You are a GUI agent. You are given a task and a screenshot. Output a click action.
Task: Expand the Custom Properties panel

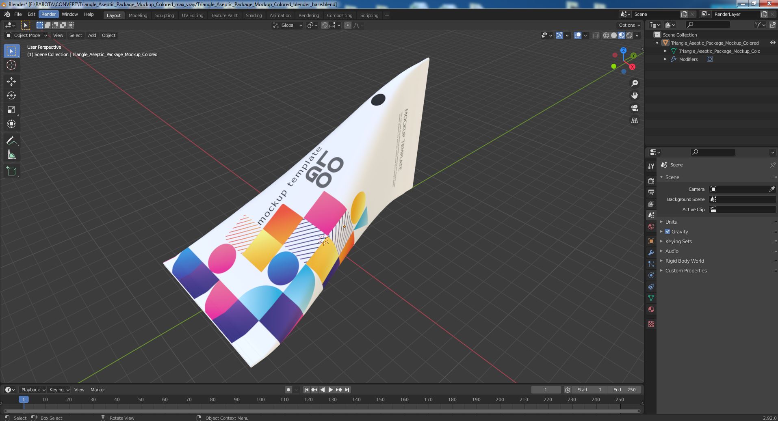pos(686,270)
